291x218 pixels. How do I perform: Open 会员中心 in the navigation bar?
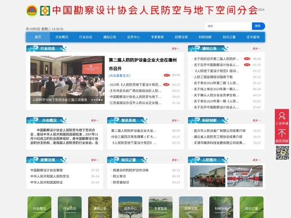click(x=134, y=37)
